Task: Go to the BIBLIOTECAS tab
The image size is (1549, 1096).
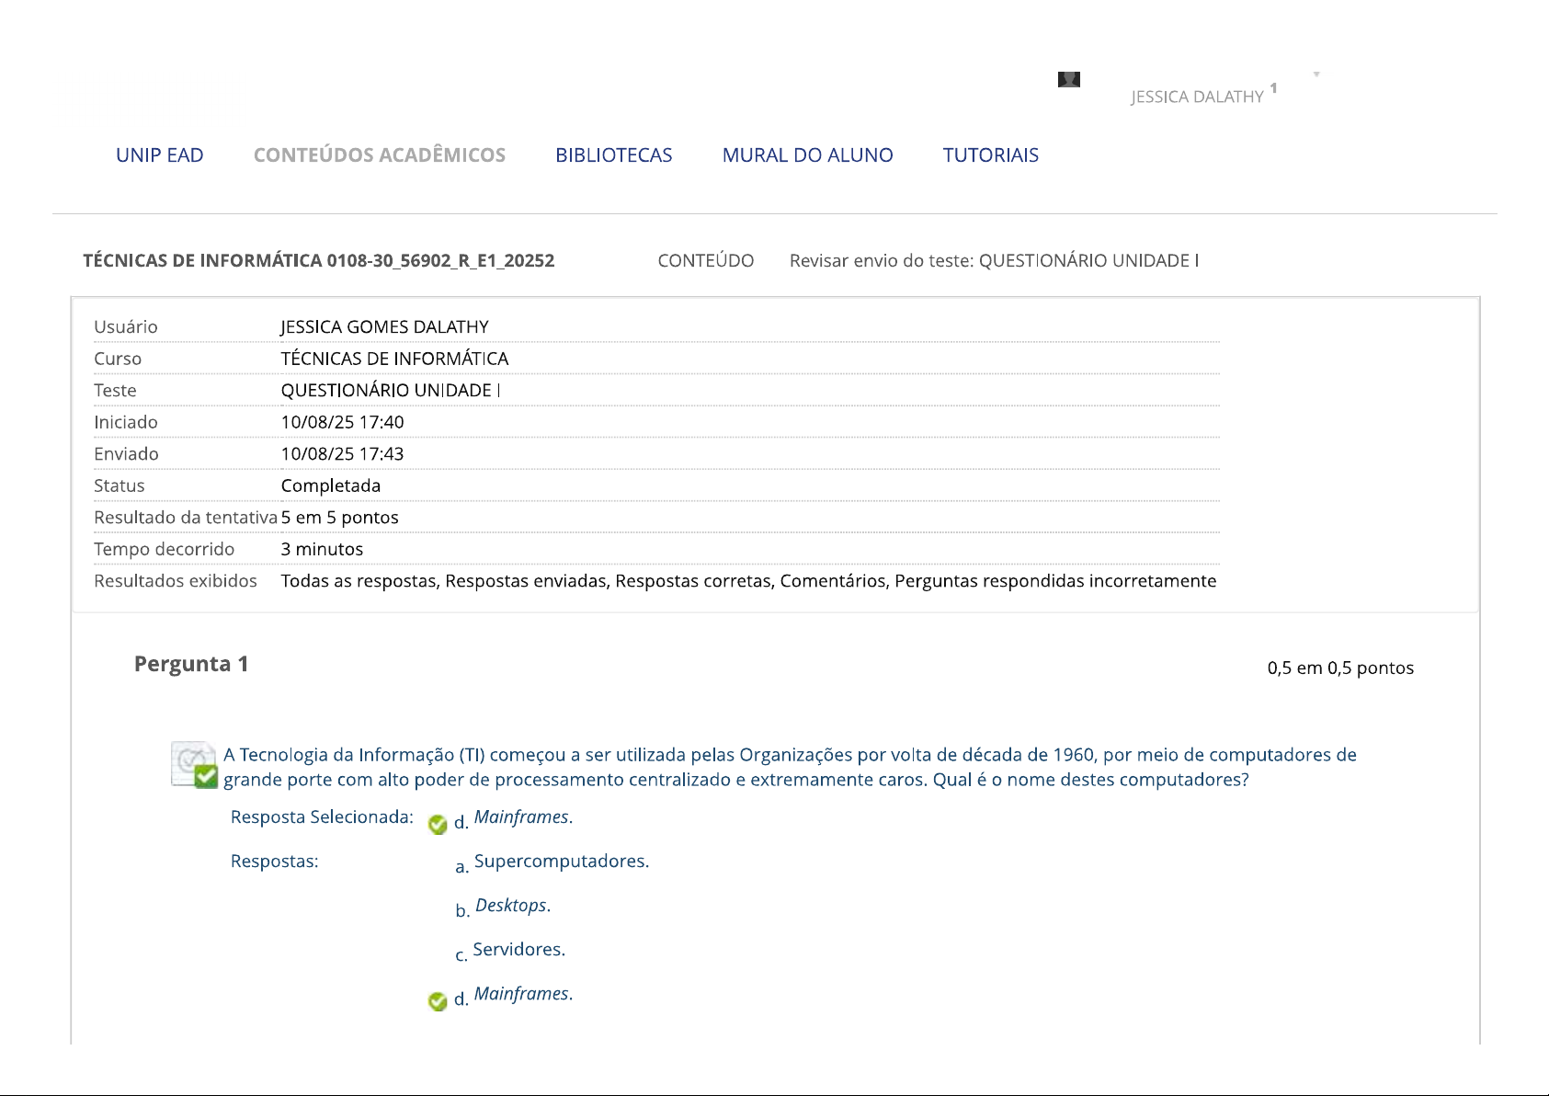Action: [613, 155]
